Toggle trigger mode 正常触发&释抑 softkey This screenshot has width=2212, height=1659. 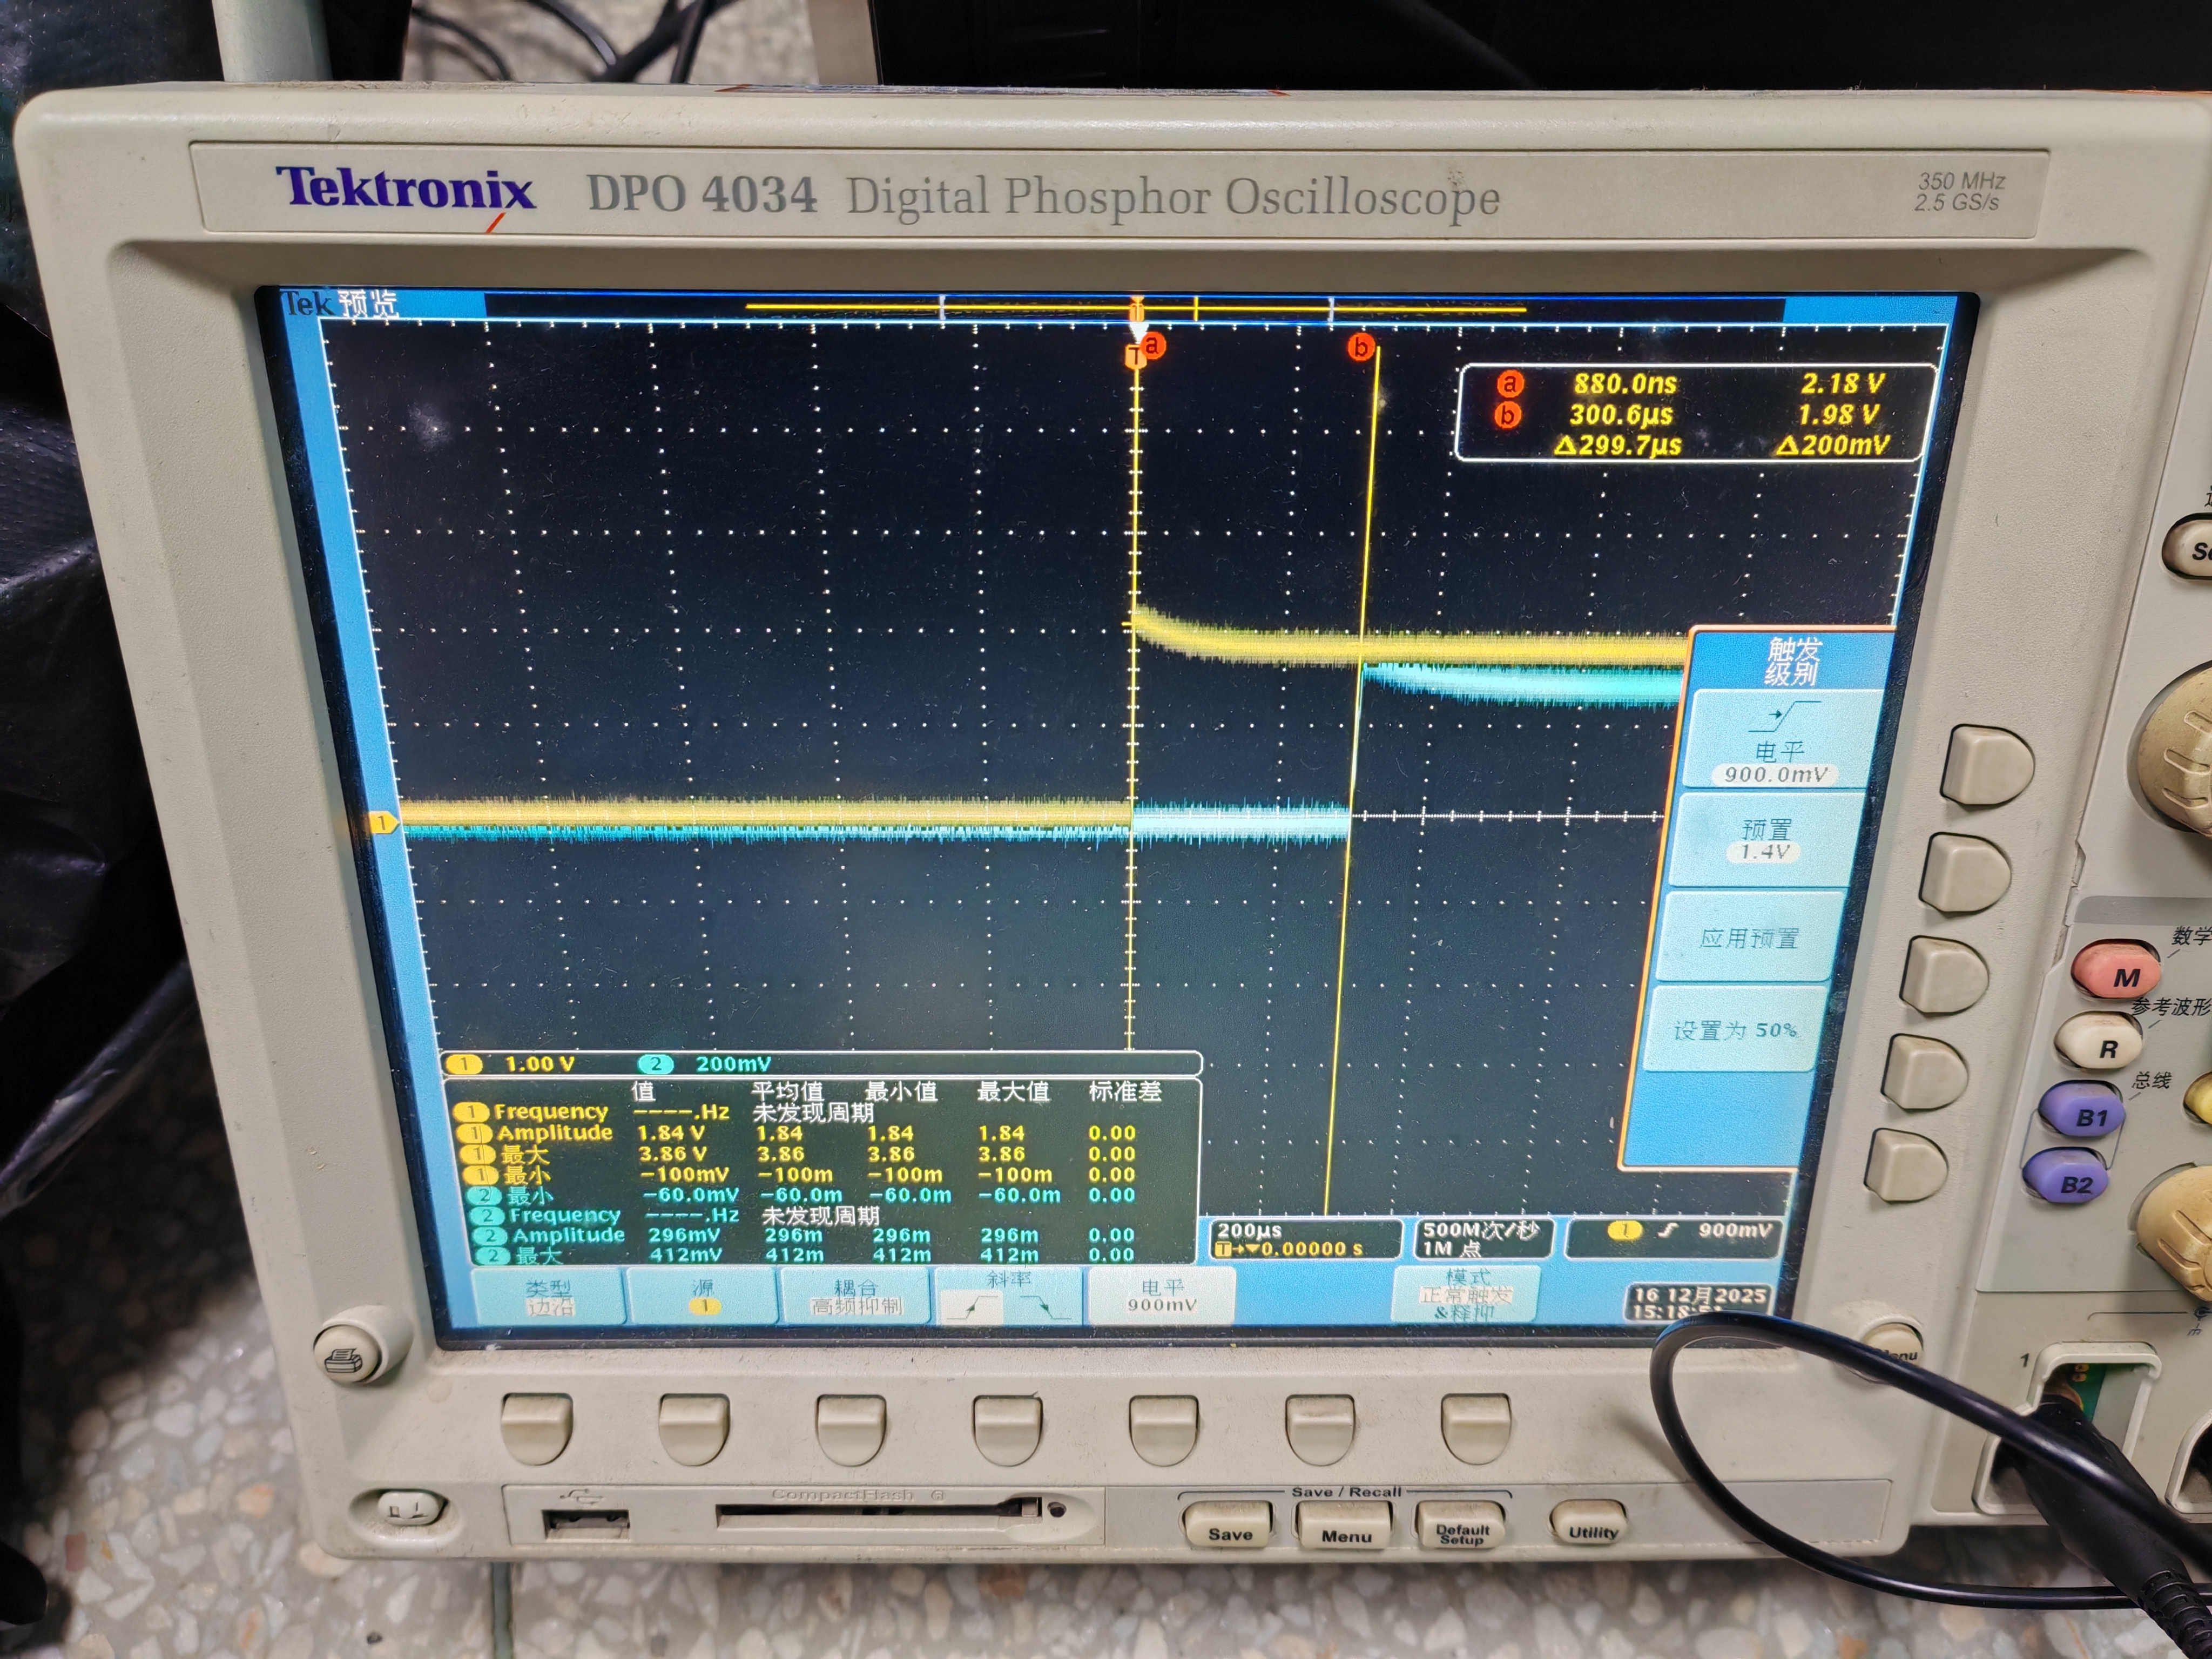[1468, 1295]
